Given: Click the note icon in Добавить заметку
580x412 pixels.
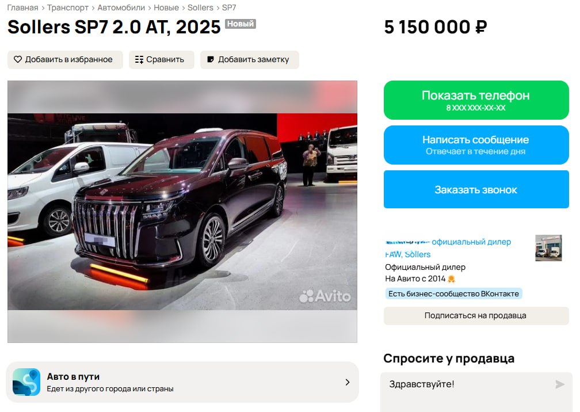Looking at the screenshot, I should 211,59.
